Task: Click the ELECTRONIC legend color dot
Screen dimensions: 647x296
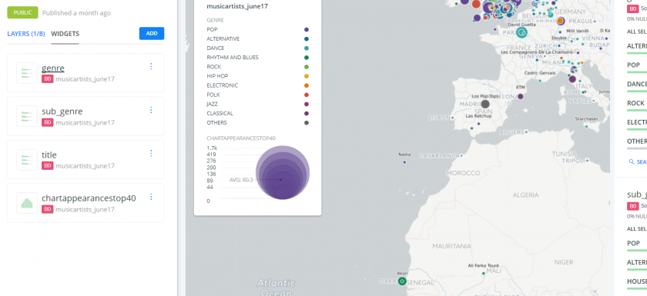Action: [x=307, y=85]
